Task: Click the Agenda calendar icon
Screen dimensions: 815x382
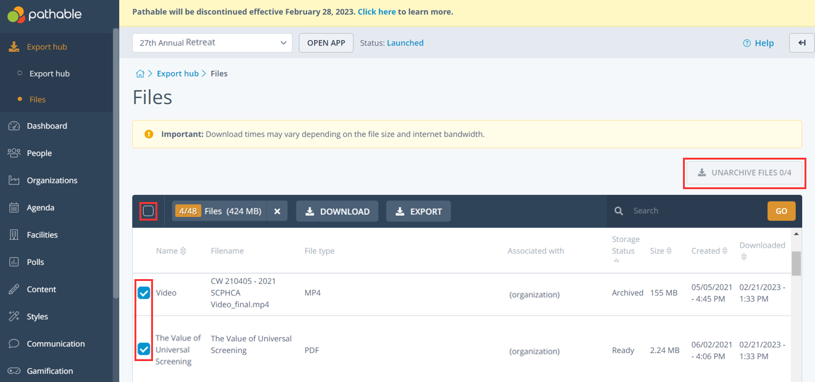Action: coord(14,208)
